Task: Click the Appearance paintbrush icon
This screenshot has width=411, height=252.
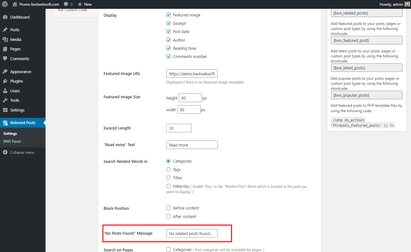Action: 5,72
